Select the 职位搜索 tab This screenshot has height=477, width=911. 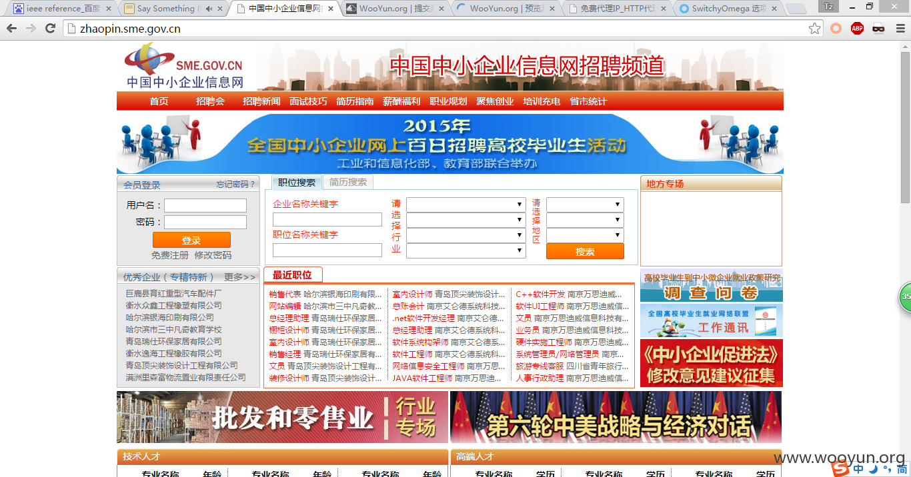pos(297,182)
